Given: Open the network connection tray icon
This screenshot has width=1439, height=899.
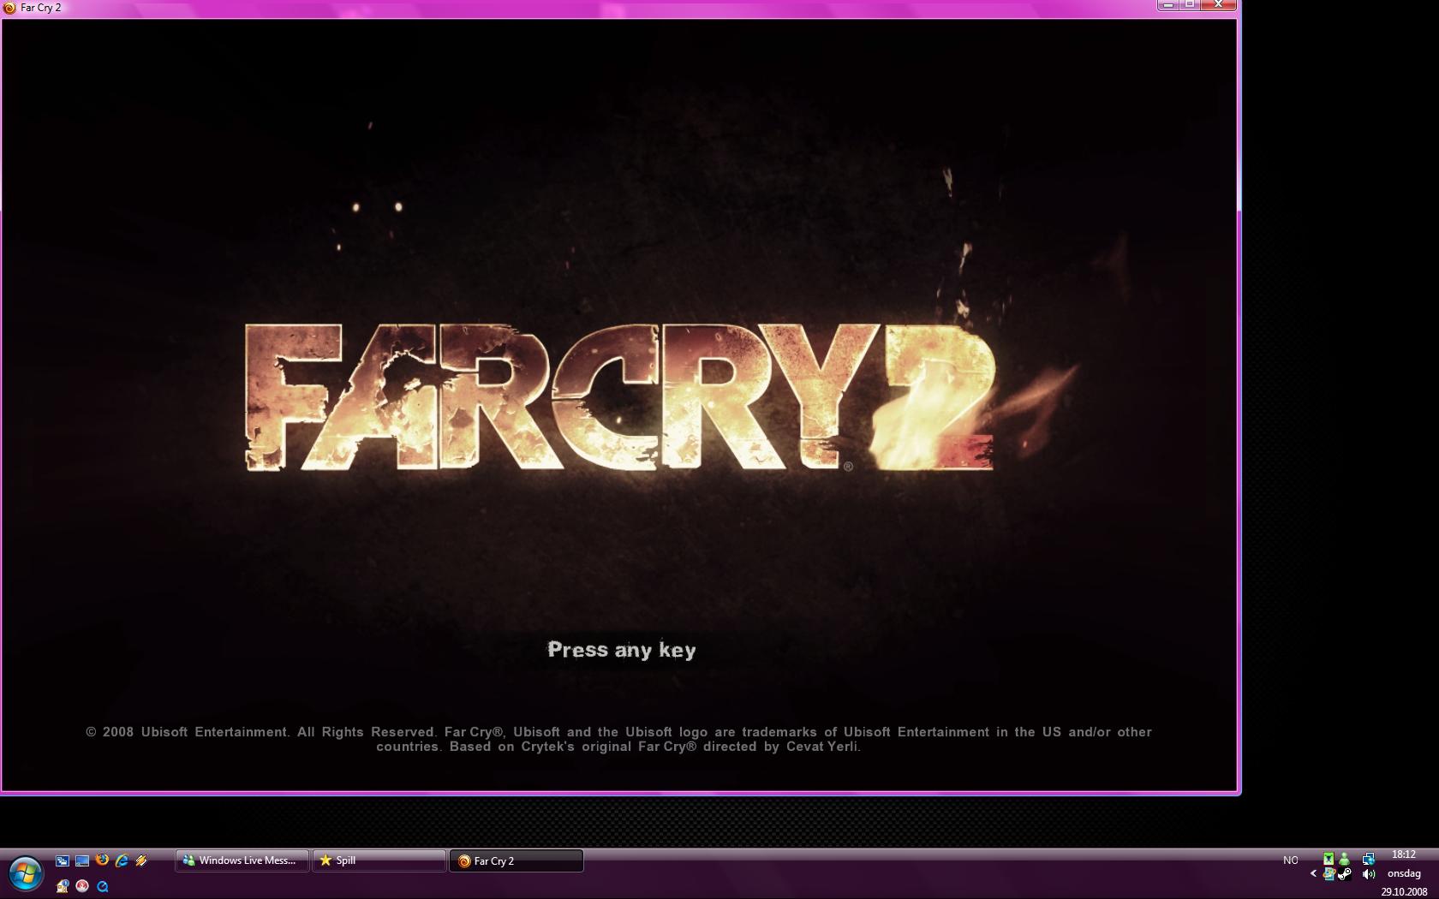Looking at the screenshot, I should point(1369,859).
